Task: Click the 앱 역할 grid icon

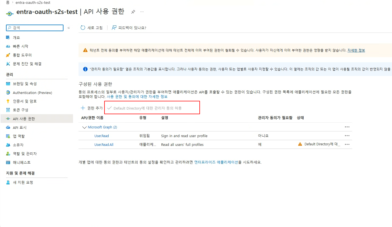Action: coord(8,136)
